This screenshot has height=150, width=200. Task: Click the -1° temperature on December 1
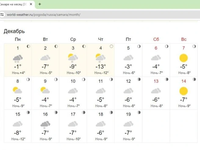pos(18,67)
